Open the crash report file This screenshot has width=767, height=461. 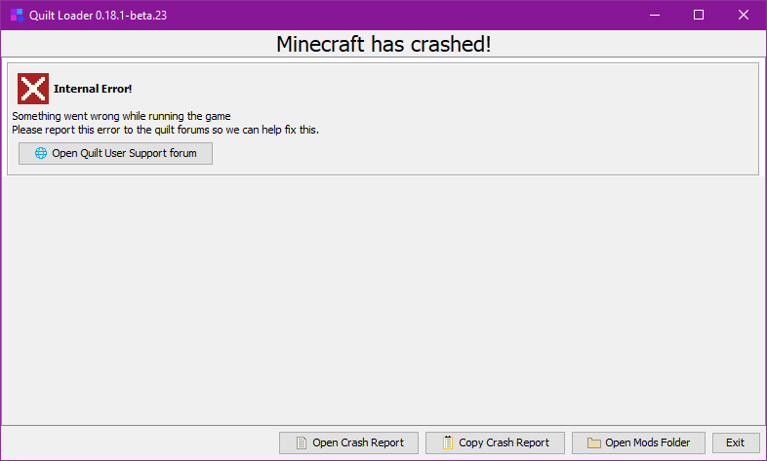click(x=348, y=442)
